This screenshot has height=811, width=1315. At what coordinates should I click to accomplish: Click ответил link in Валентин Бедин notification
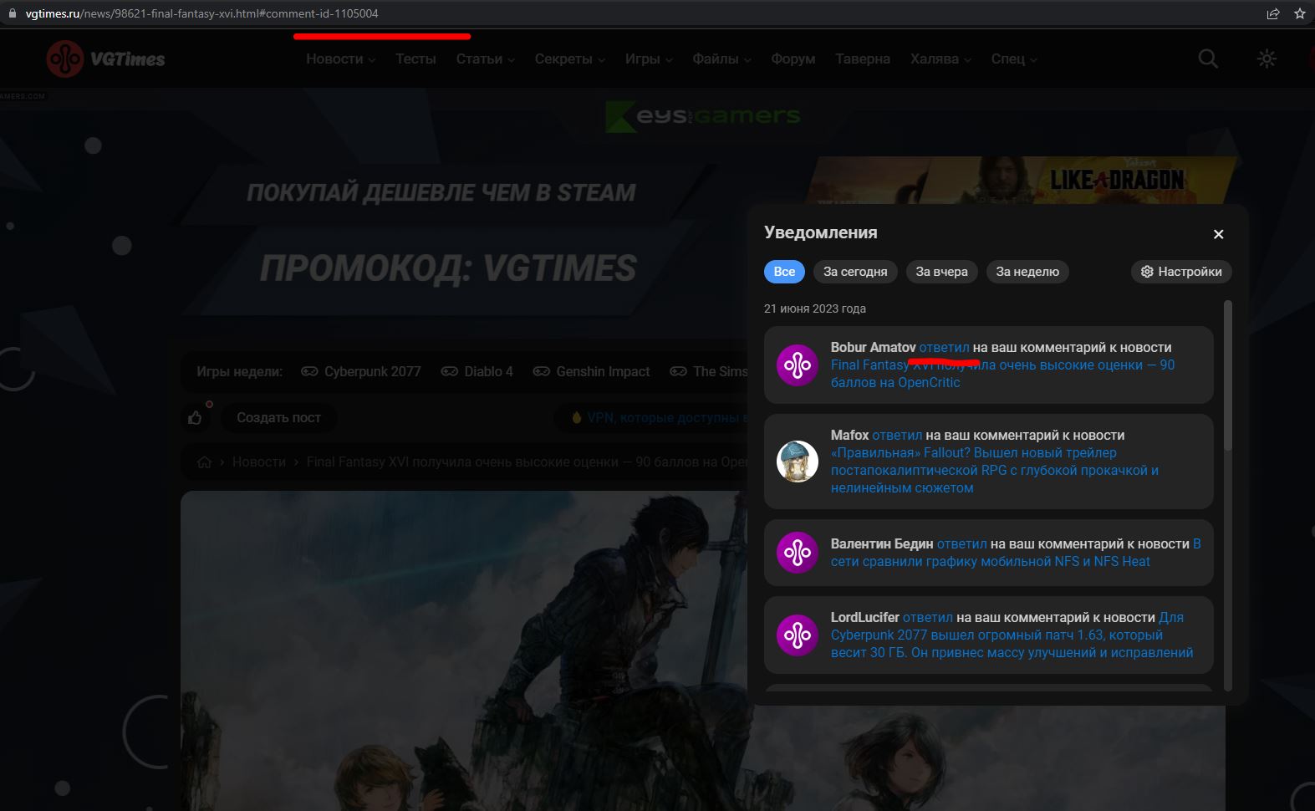[x=961, y=544]
